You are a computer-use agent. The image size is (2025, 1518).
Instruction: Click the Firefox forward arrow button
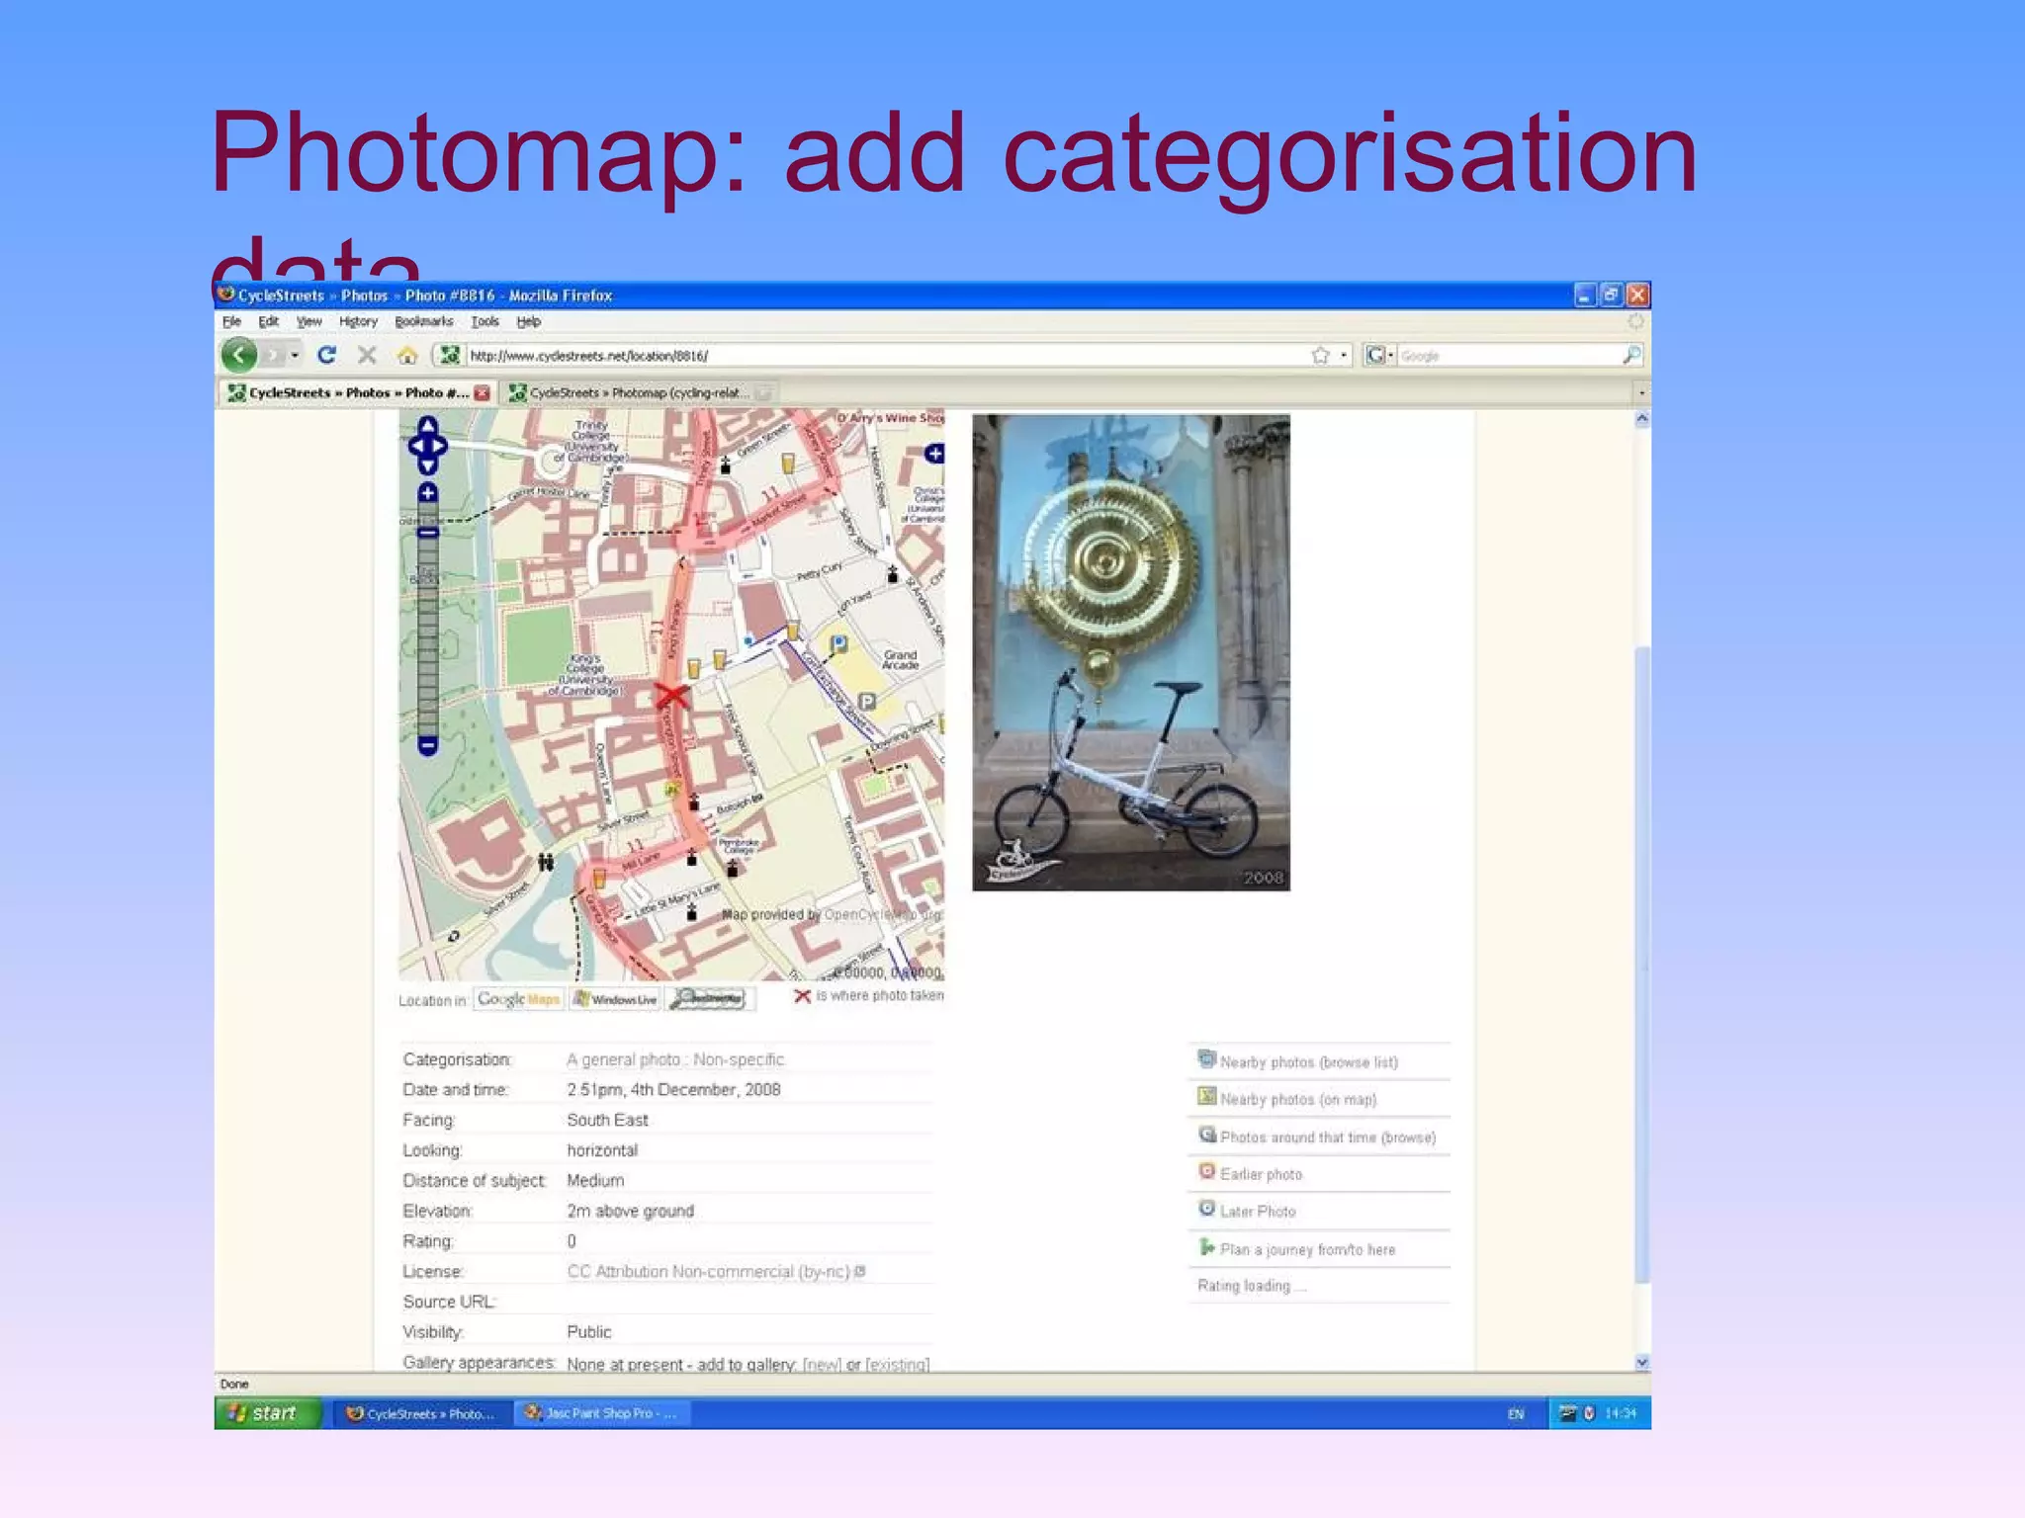(x=273, y=355)
